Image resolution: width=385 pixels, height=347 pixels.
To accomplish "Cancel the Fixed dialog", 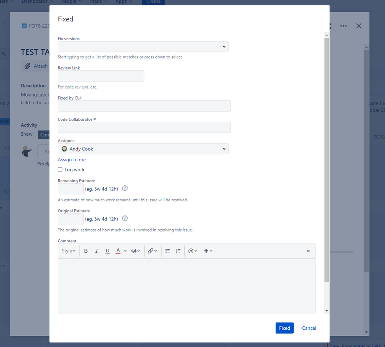I will [x=309, y=328].
